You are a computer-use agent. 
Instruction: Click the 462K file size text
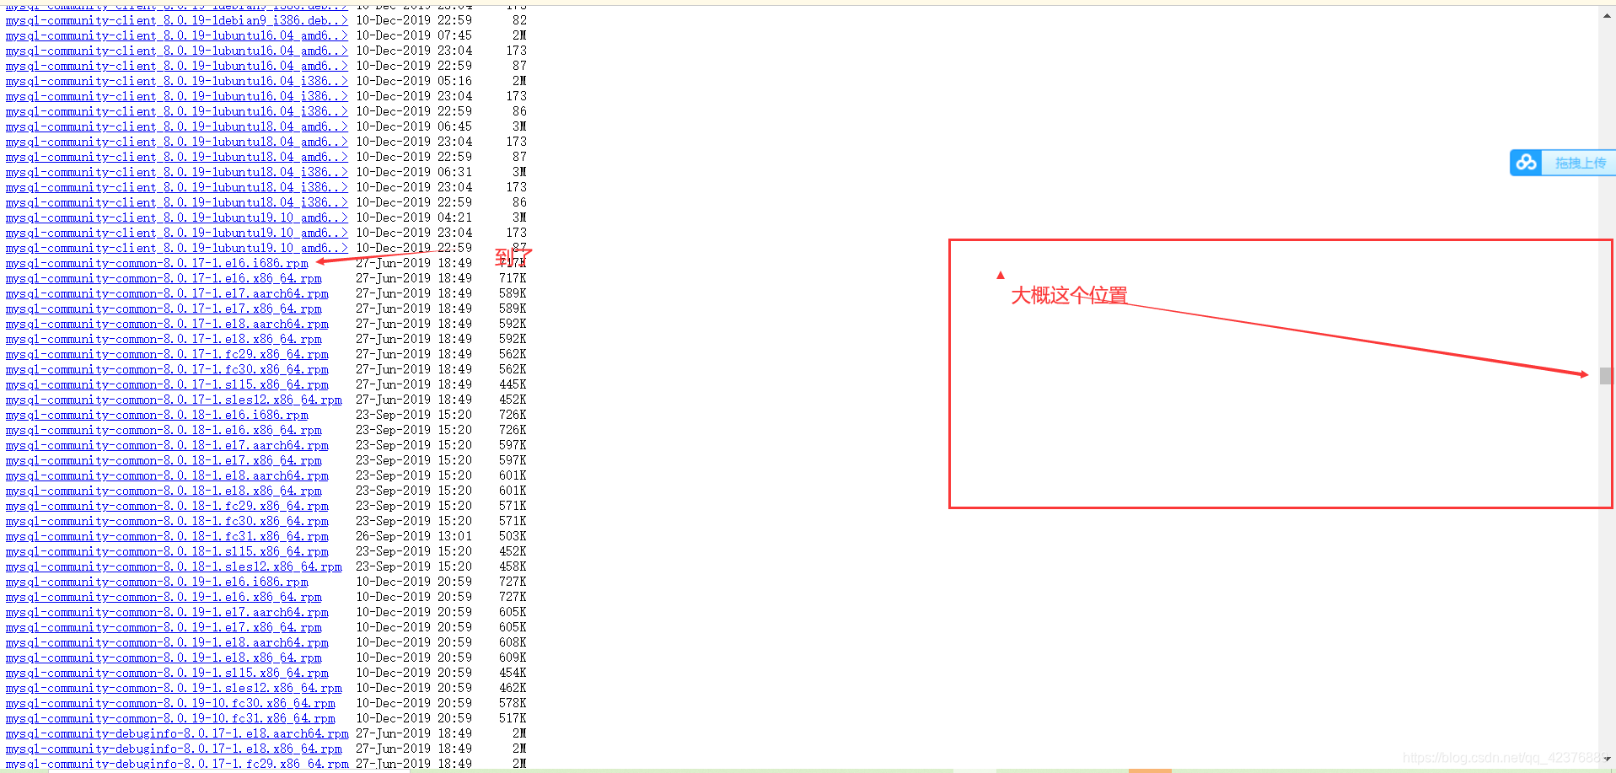click(513, 688)
